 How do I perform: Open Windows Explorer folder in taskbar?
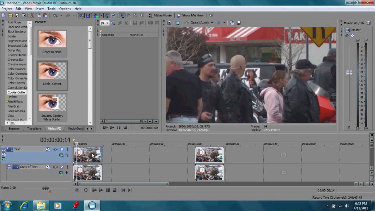point(40,206)
